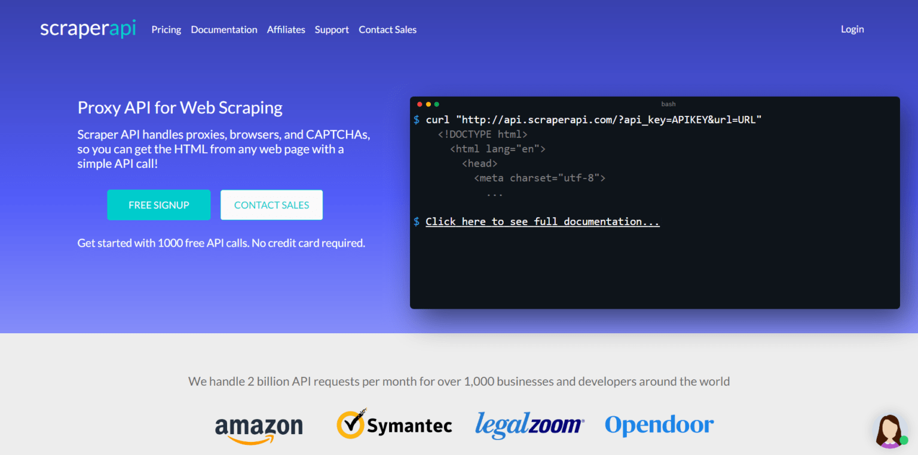Click the Symantec checkmark logo

tap(353, 423)
